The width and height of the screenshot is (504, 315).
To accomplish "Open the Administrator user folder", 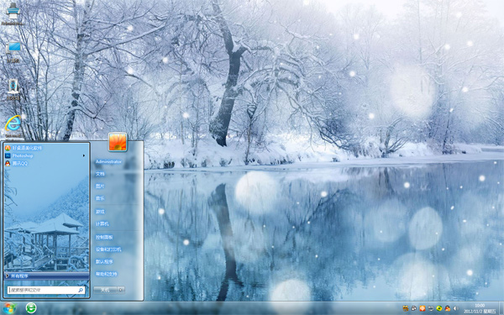I will tap(108, 161).
